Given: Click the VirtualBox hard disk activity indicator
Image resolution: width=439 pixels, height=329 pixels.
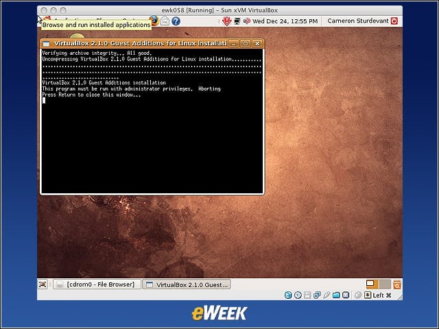Looking at the screenshot, I should point(288,295).
